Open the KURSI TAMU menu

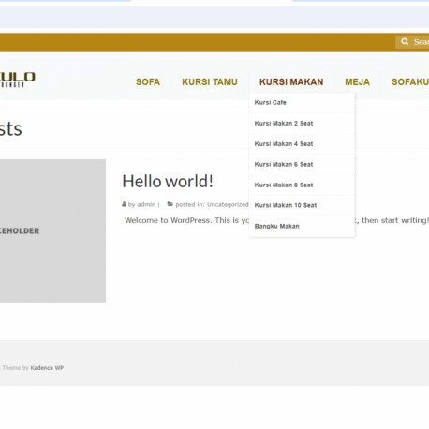(x=210, y=82)
